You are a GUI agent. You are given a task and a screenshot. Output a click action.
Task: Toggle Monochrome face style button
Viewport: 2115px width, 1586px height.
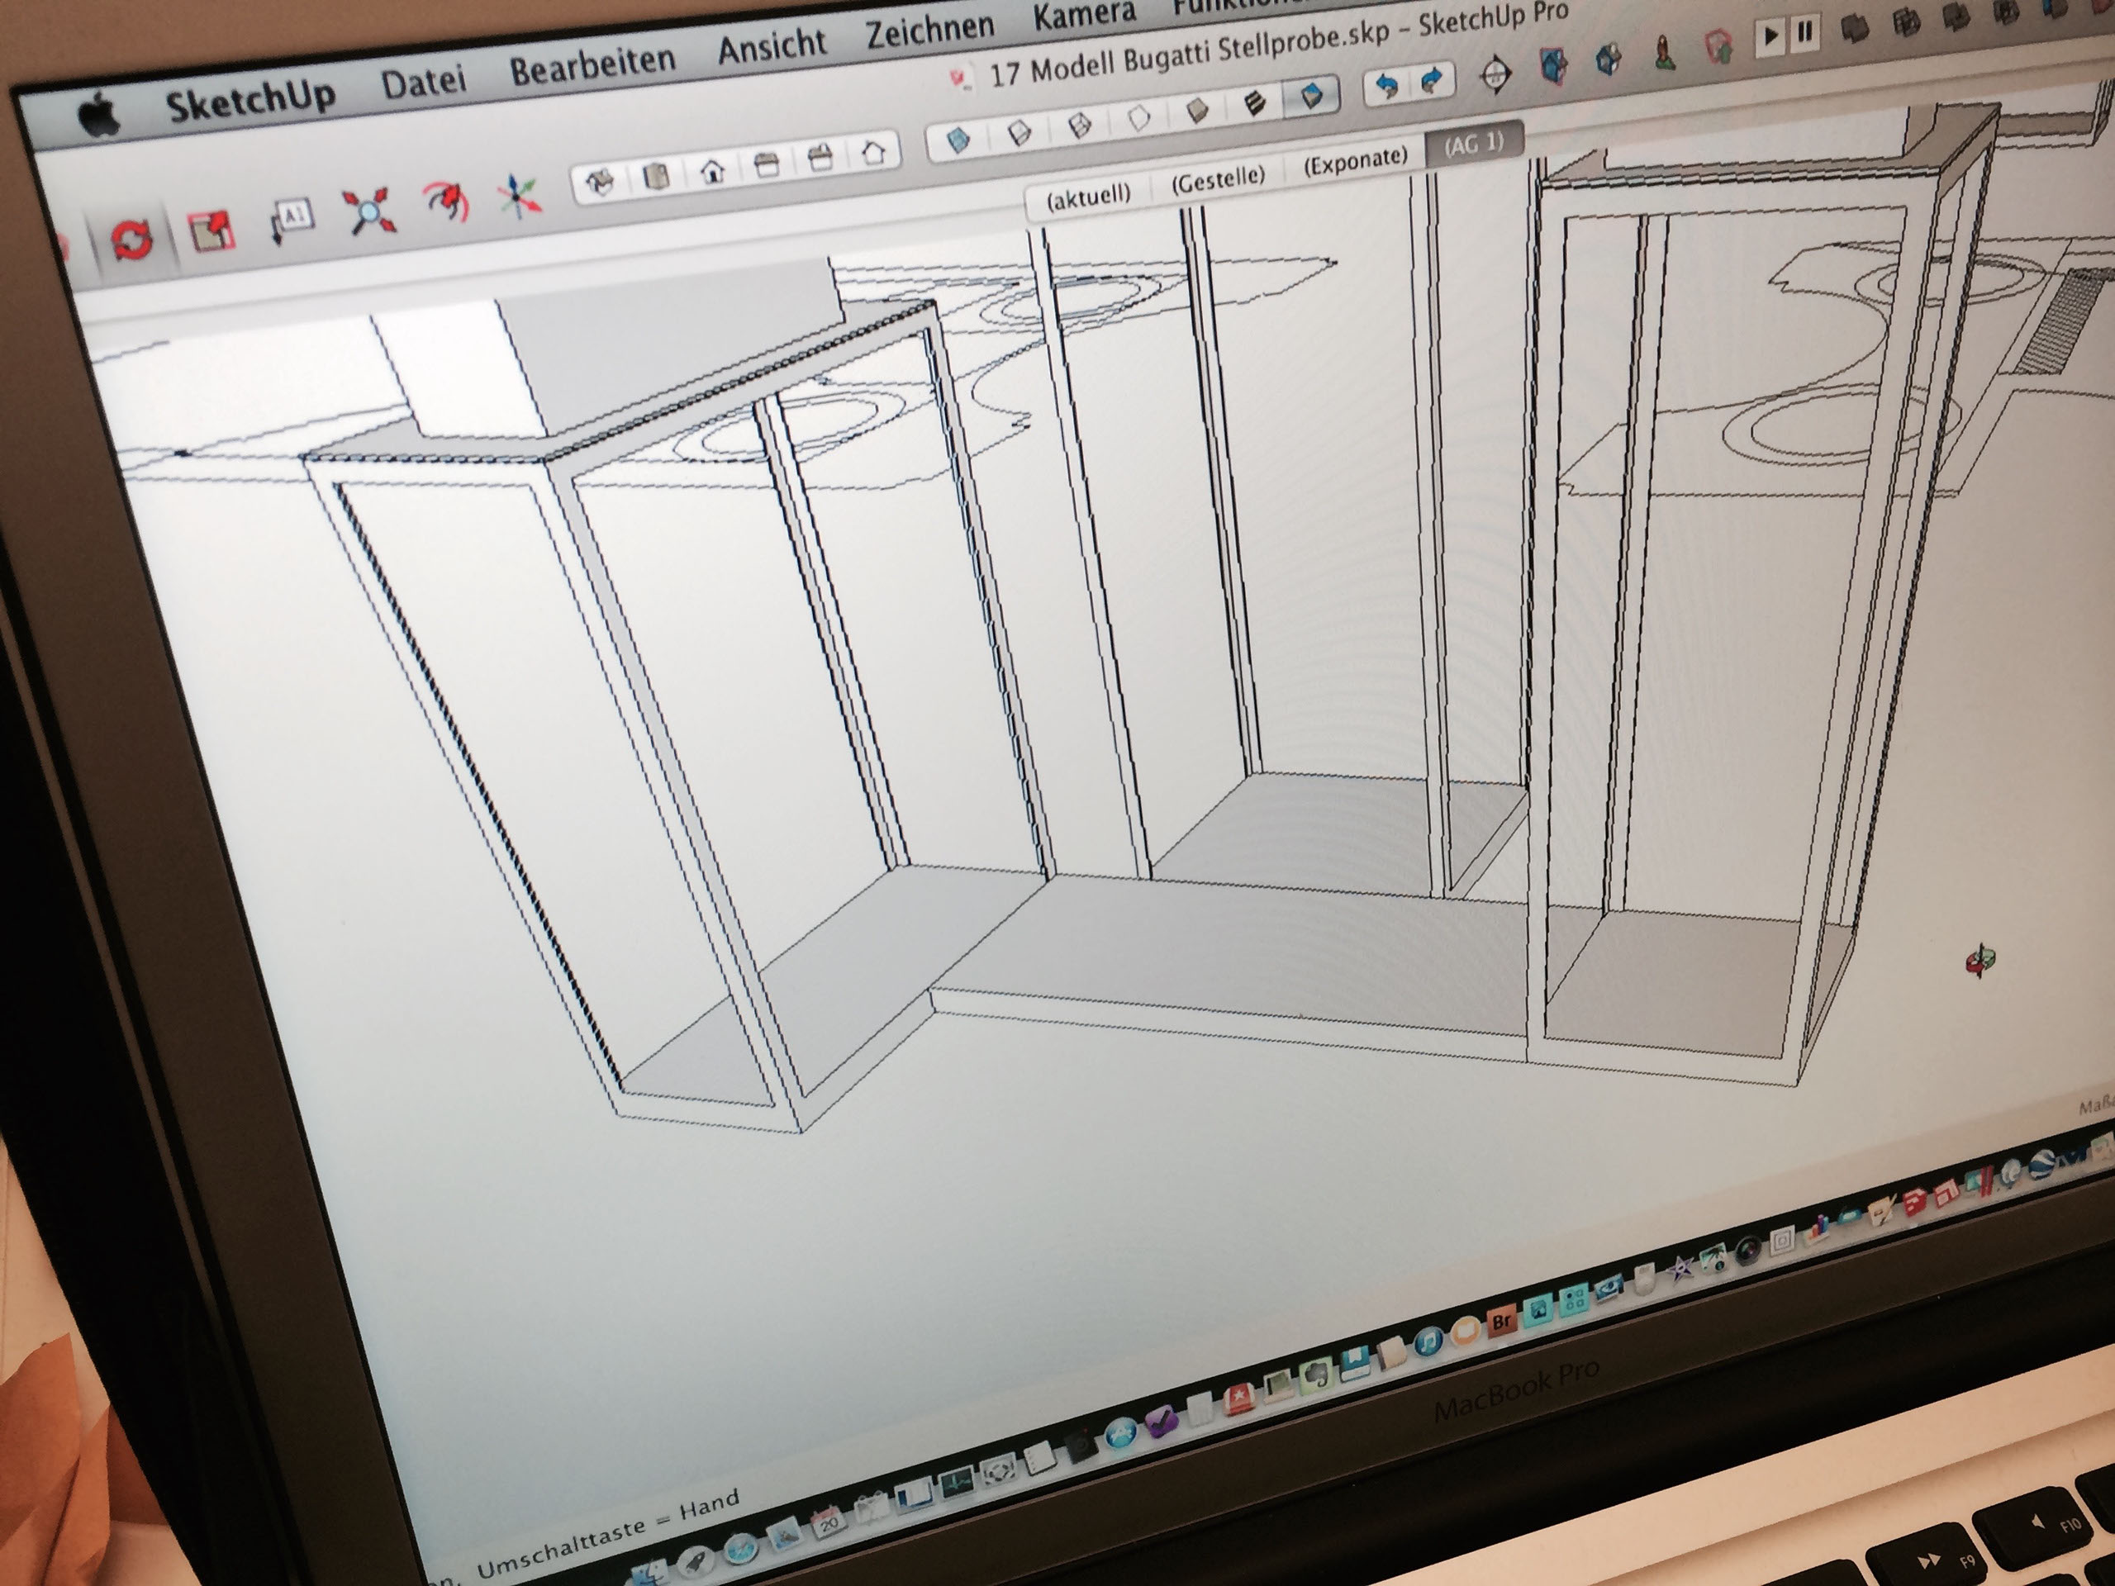pos(1311,95)
